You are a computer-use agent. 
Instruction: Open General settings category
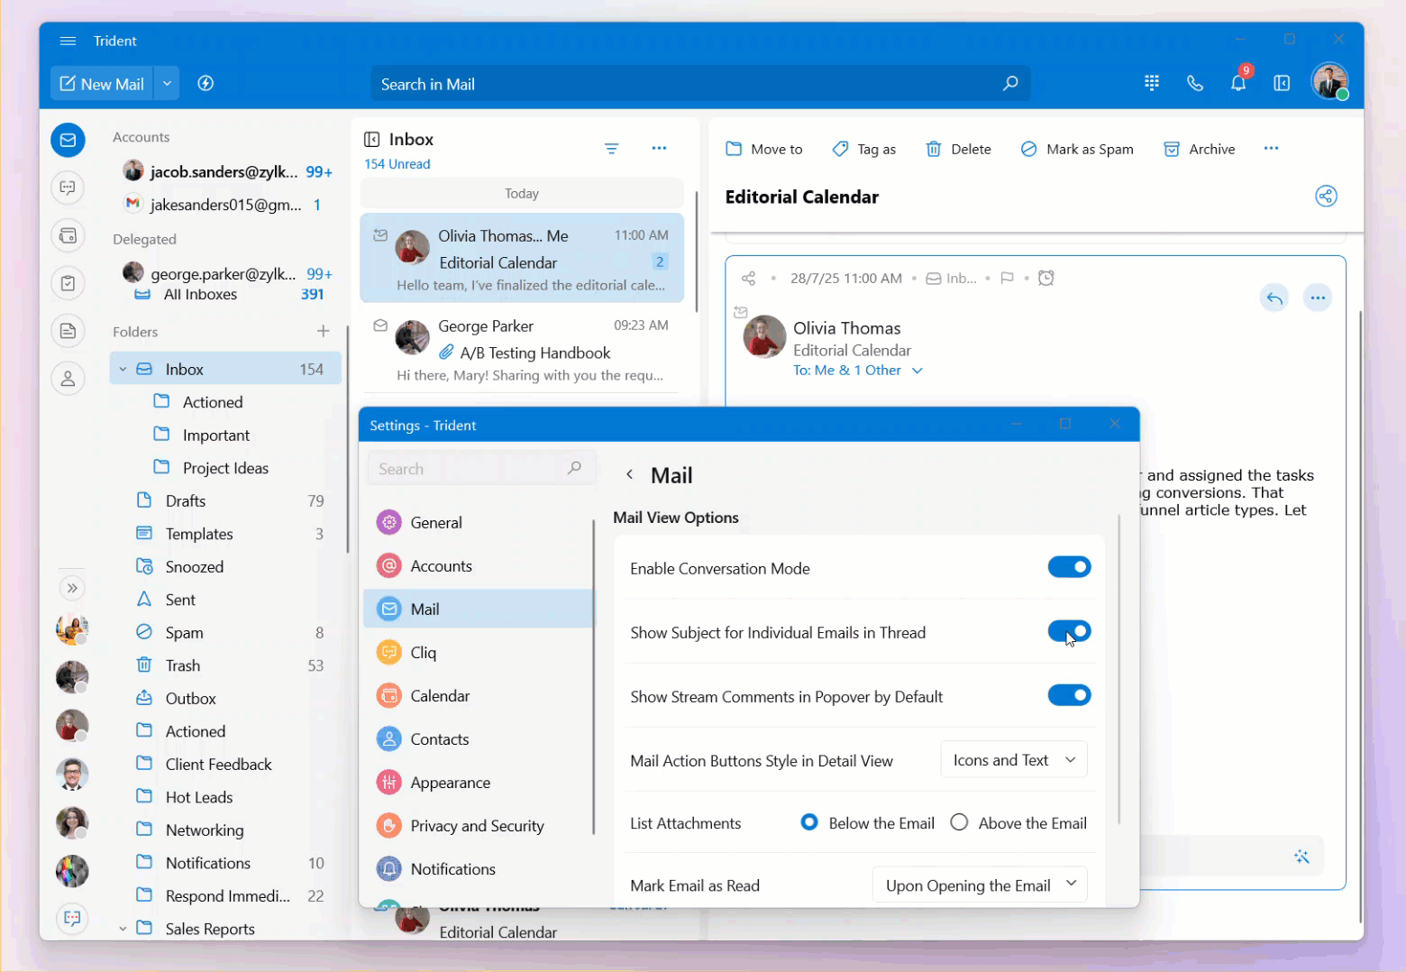point(479,522)
